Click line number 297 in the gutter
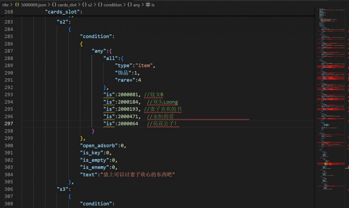 click(9, 124)
